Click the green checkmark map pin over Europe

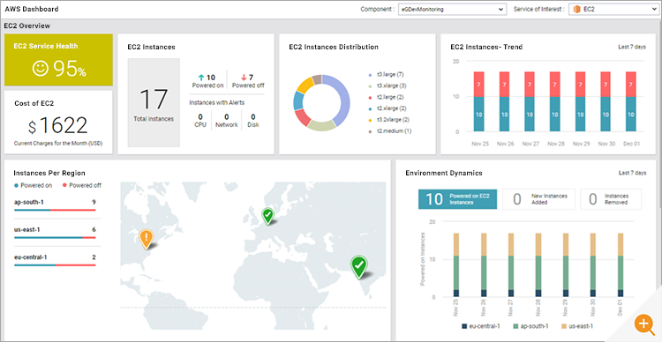267,216
